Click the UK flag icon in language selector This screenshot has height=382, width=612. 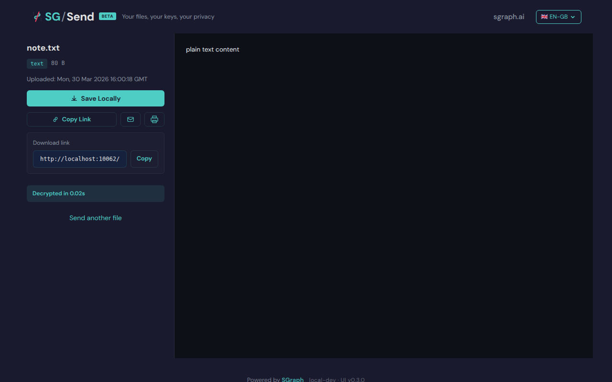544,17
